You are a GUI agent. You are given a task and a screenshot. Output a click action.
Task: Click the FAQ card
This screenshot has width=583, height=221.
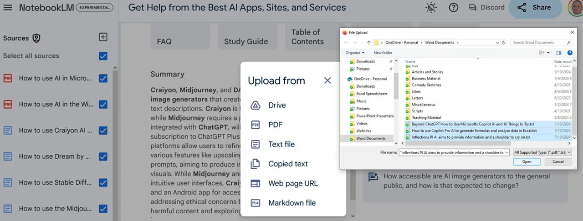tap(180, 36)
